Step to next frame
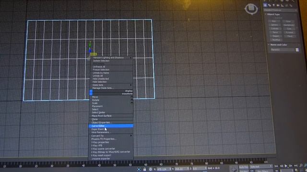The width and height of the screenshot is (307, 172). point(291,166)
